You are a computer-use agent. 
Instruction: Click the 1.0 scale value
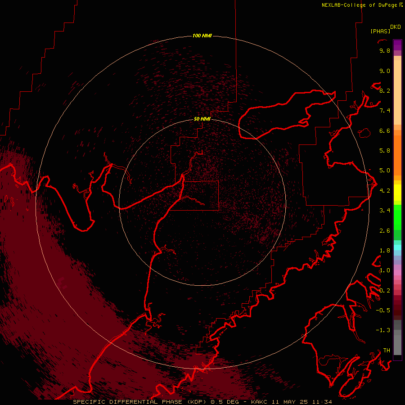[385, 270]
